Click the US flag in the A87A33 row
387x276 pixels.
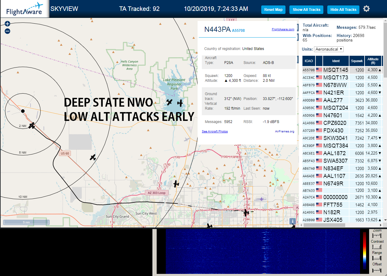319,190
